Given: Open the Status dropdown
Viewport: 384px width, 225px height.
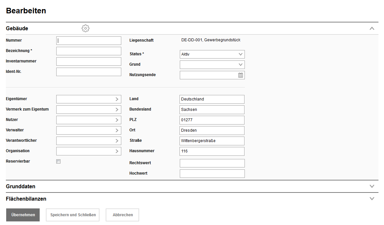Looking at the screenshot, I should (x=212, y=54).
